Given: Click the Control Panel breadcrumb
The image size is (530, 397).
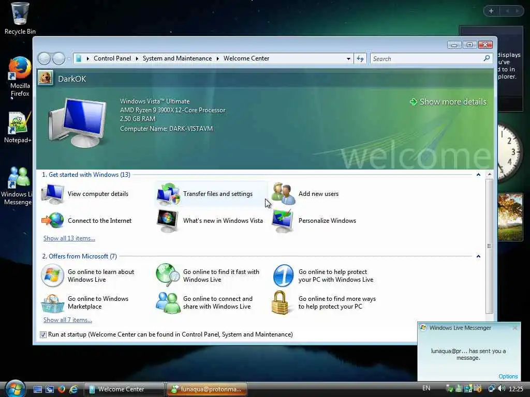Looking at the screenshot, I should tap(112, 58).
